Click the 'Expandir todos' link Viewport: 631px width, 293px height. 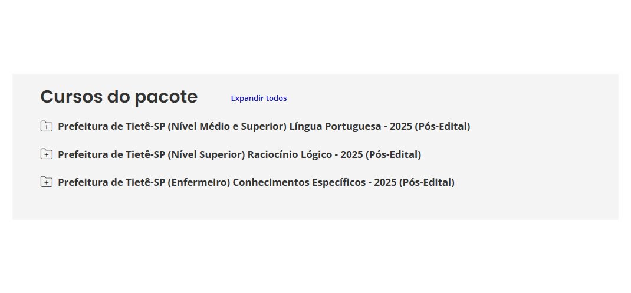(x=259, y=98)
